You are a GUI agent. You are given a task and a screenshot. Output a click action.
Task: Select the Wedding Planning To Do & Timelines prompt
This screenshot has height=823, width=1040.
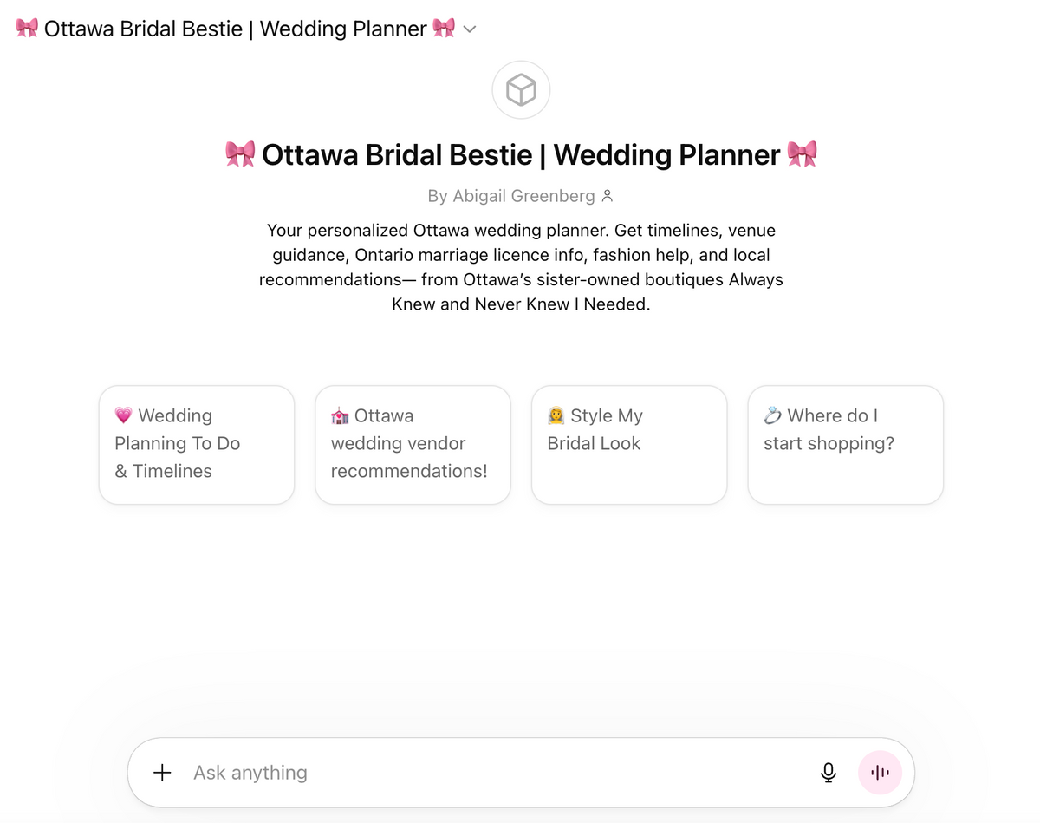click(197, 445)
